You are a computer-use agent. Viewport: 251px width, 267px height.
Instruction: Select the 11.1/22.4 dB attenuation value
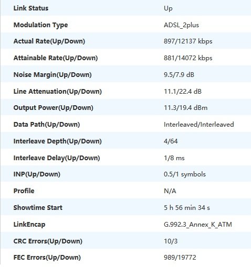coord(183,92)
